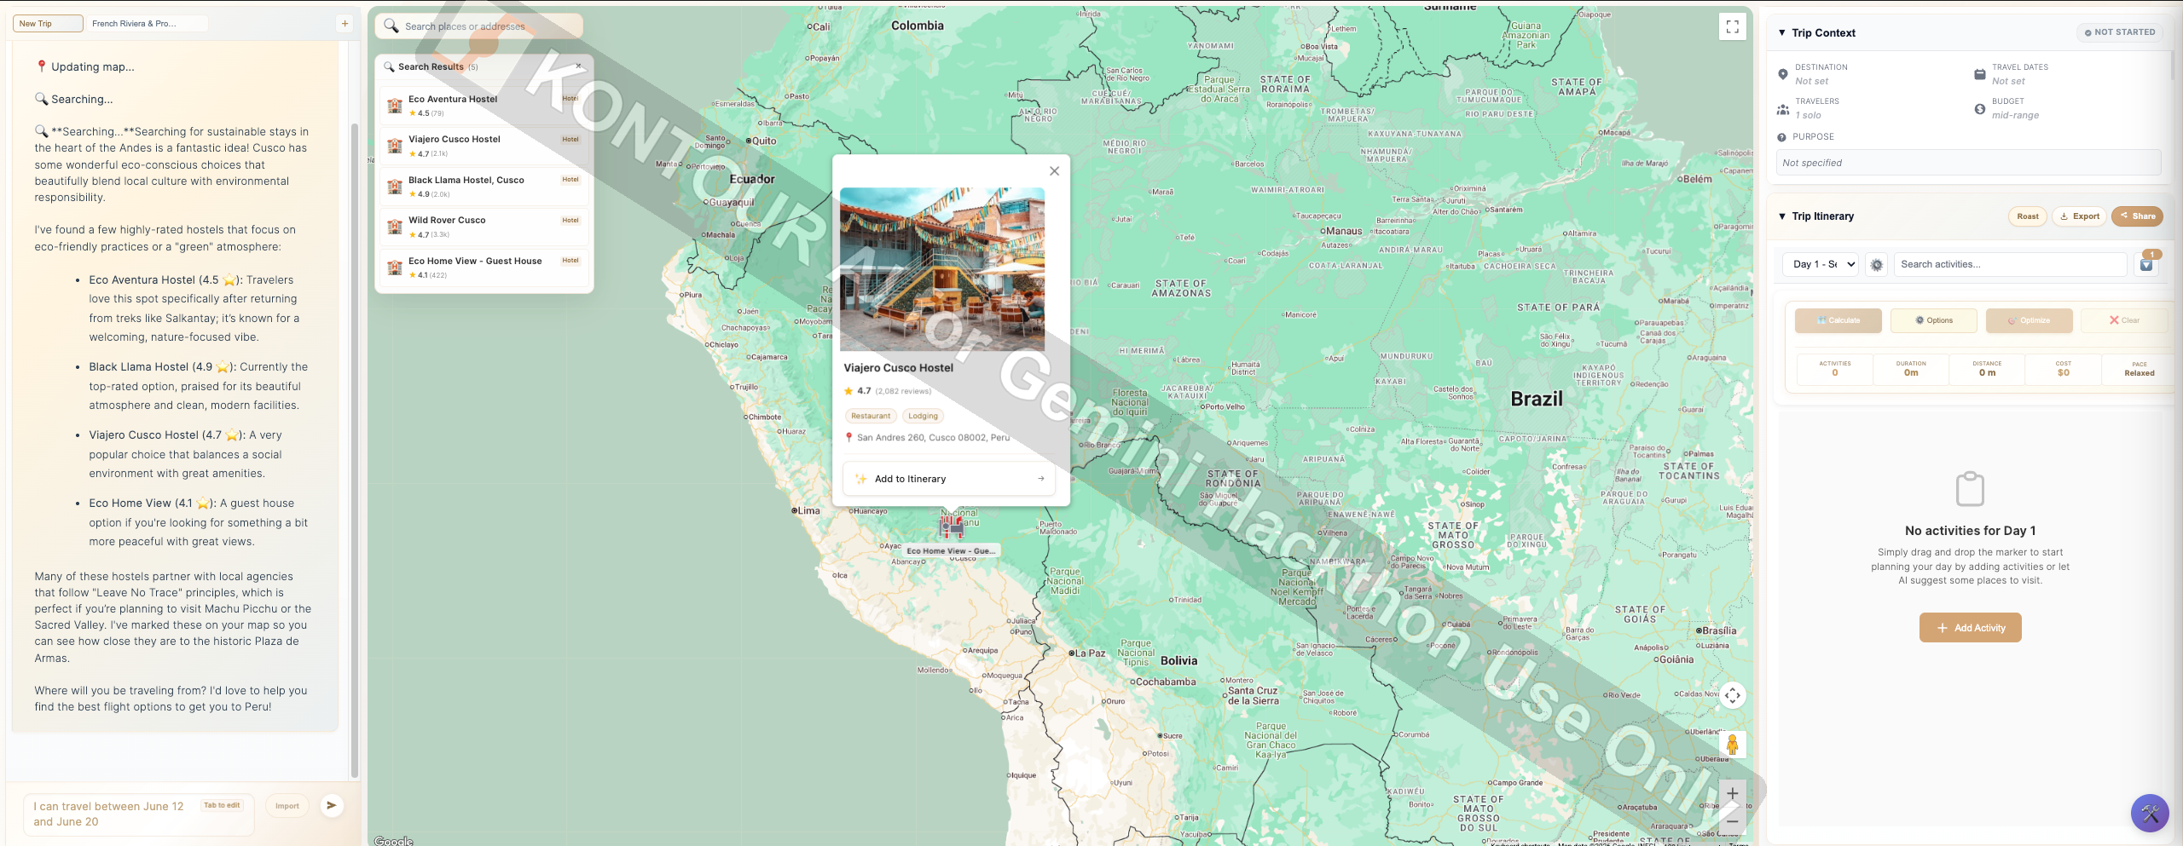Click the Duration 0m stat
2183x846 pixels.
tap(1911, 369)
